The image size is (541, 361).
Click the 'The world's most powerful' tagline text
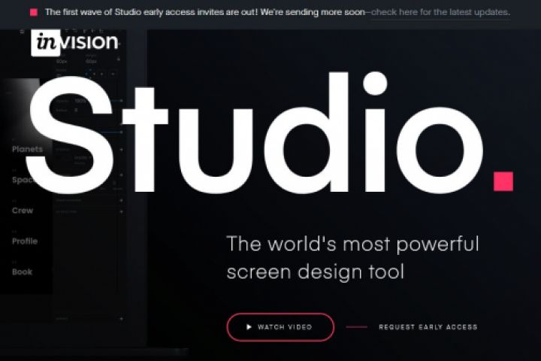pyautogui.click(x=352, y=244)
